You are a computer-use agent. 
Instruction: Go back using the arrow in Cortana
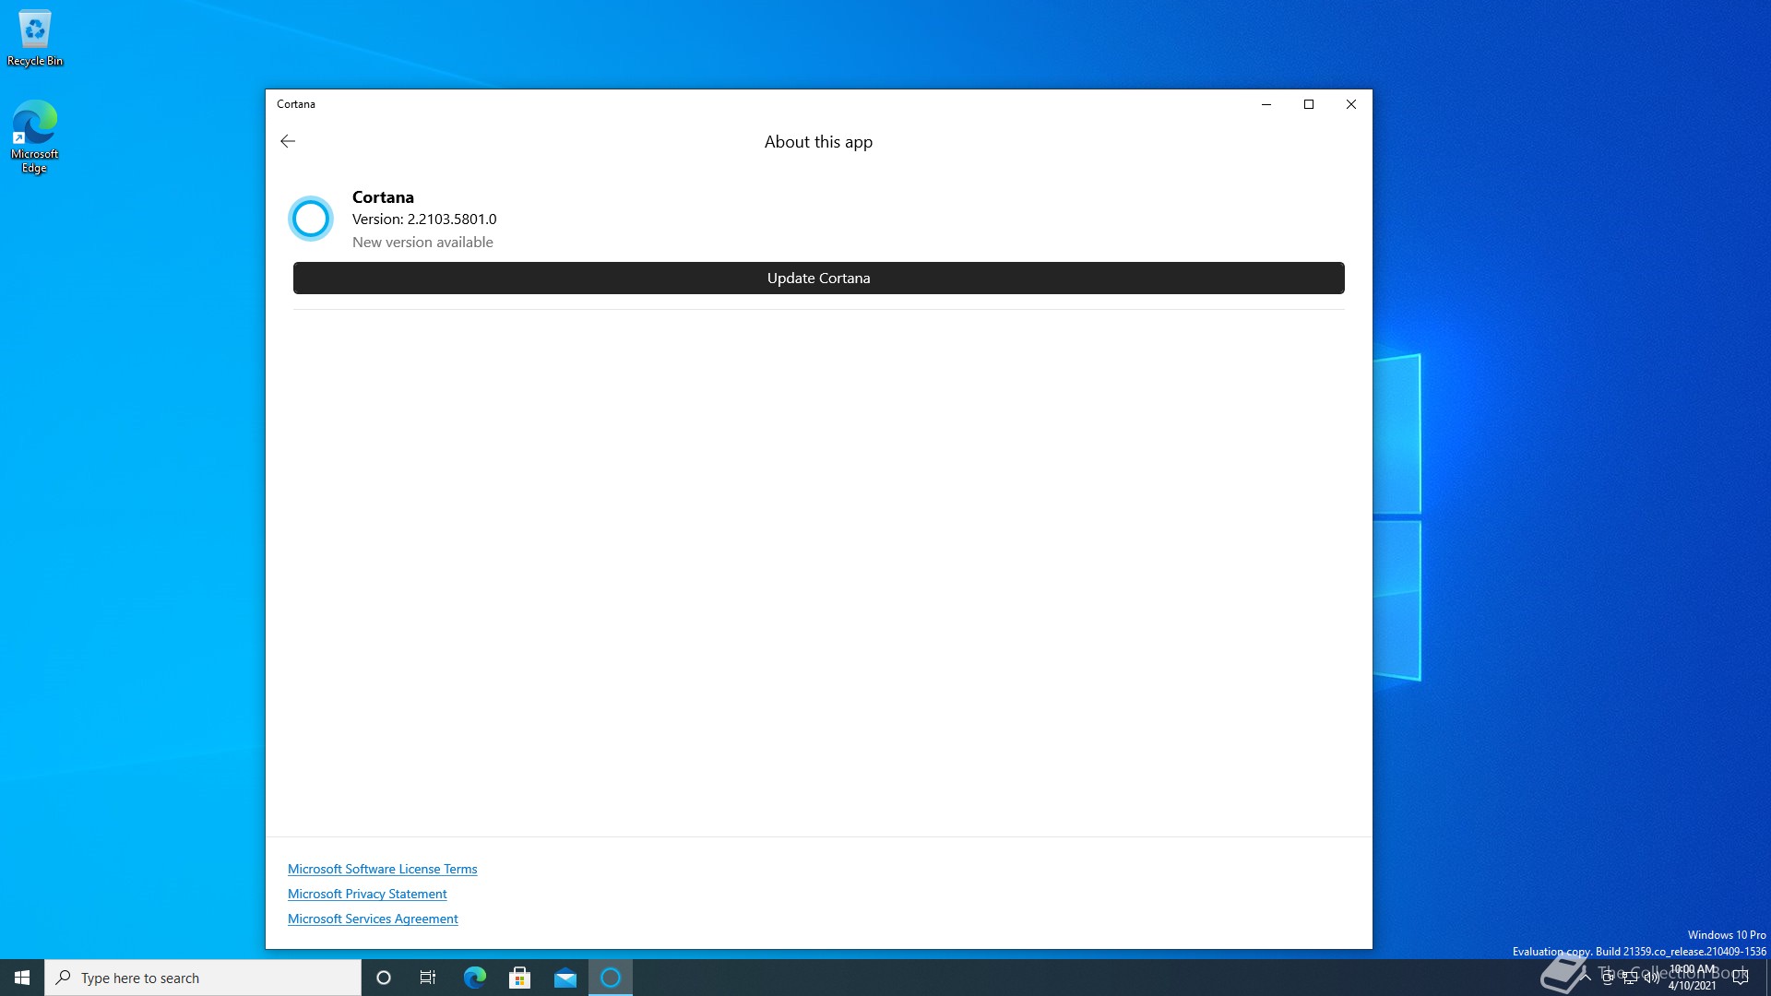tap(288, 141)
